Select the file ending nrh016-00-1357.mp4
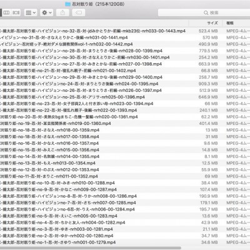The width and height of the screenshot is (250, 250). click(x=125, y=143)
